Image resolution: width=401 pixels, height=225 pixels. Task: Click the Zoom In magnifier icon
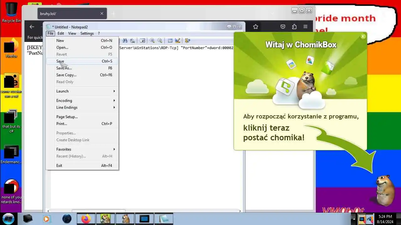152,41
